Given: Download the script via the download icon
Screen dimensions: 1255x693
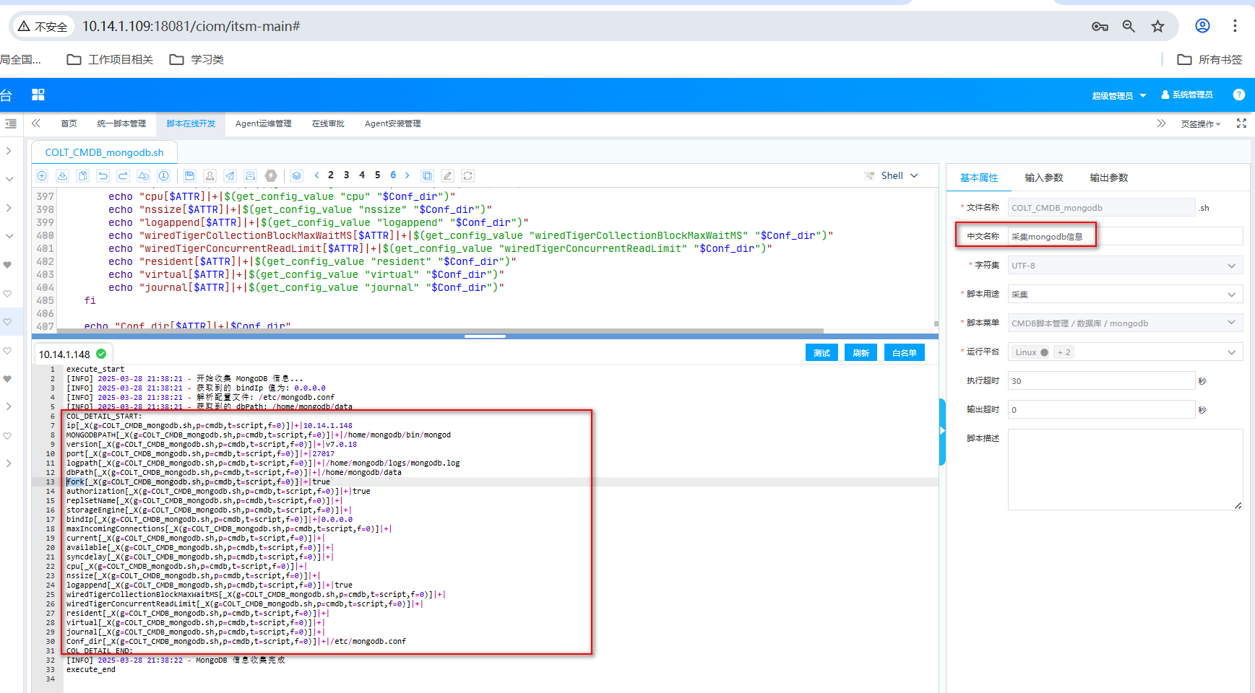Looking at the screenshot, I should [x=63, y=175].
